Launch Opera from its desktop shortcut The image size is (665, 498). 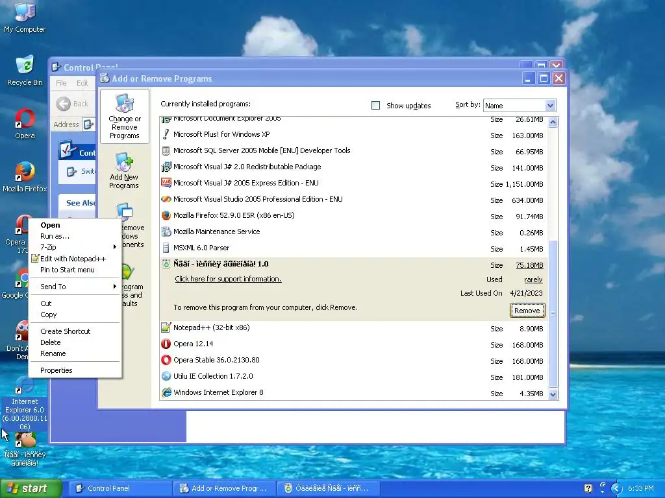pos(25,124)
